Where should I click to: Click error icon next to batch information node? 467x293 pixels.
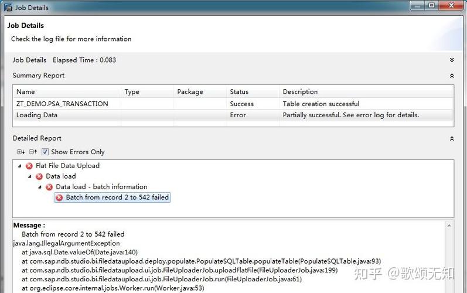pos(49,187)
